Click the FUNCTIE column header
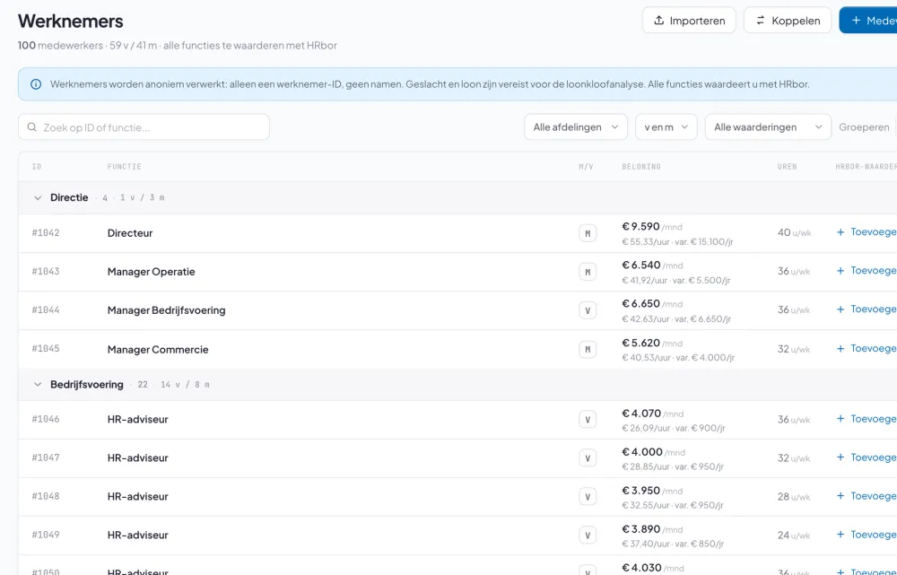Screen dimensions: 897x575 click(124, 167)
